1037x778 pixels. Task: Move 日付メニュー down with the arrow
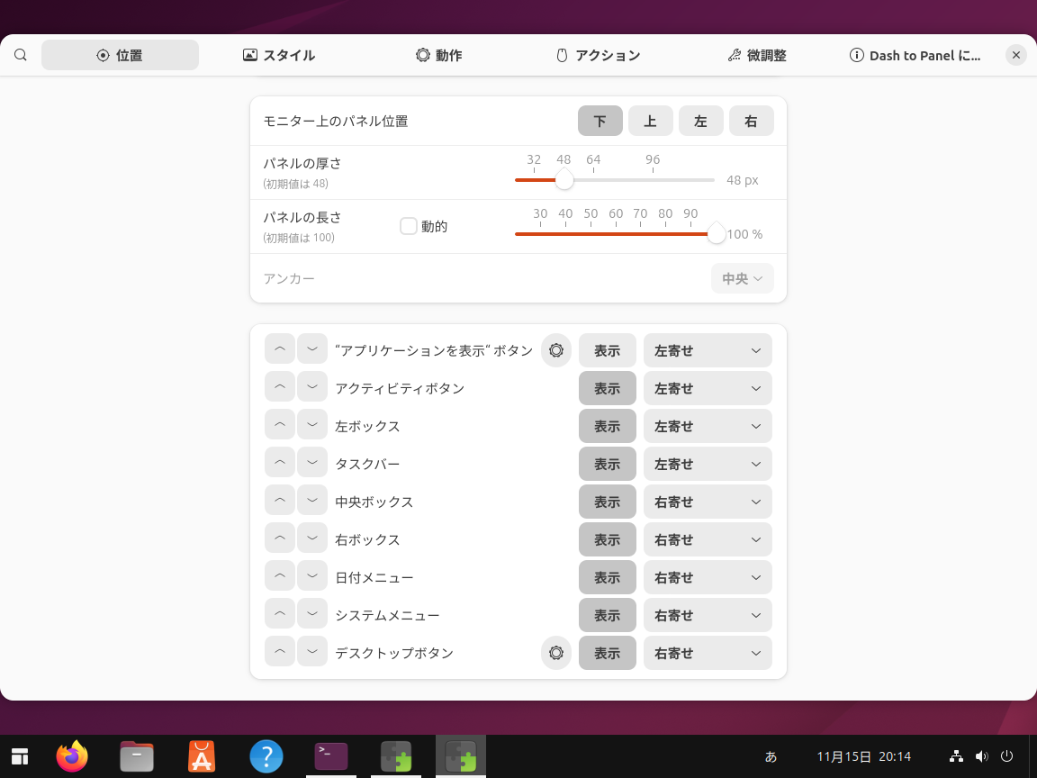coord(312,577)
